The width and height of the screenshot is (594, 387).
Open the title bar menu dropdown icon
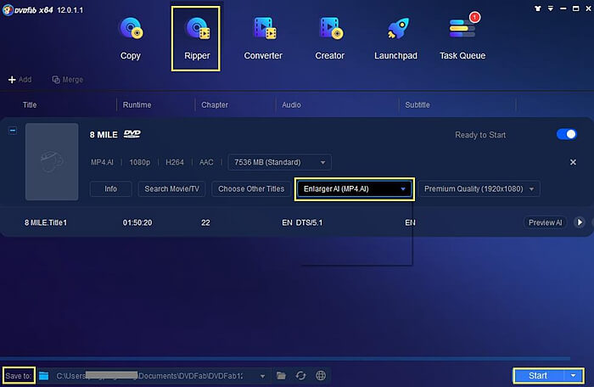550,8
